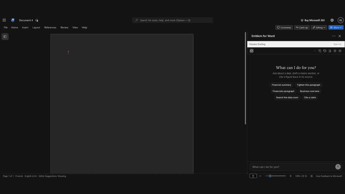Click the Word app logo icon
The height and width of the screenshot is (194, 345).
pyautogui.click(x=13, y=20)
